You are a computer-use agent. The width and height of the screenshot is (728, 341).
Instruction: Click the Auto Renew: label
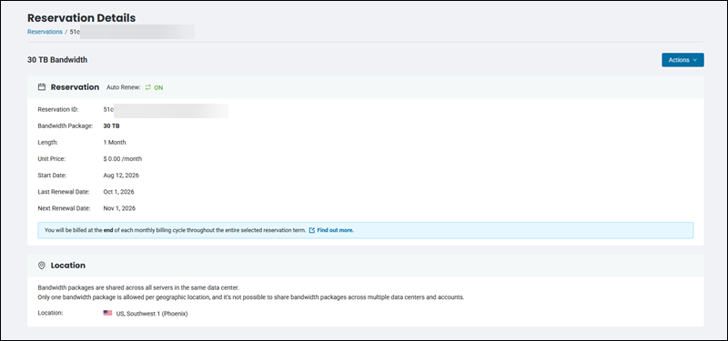tap(124, 87)
